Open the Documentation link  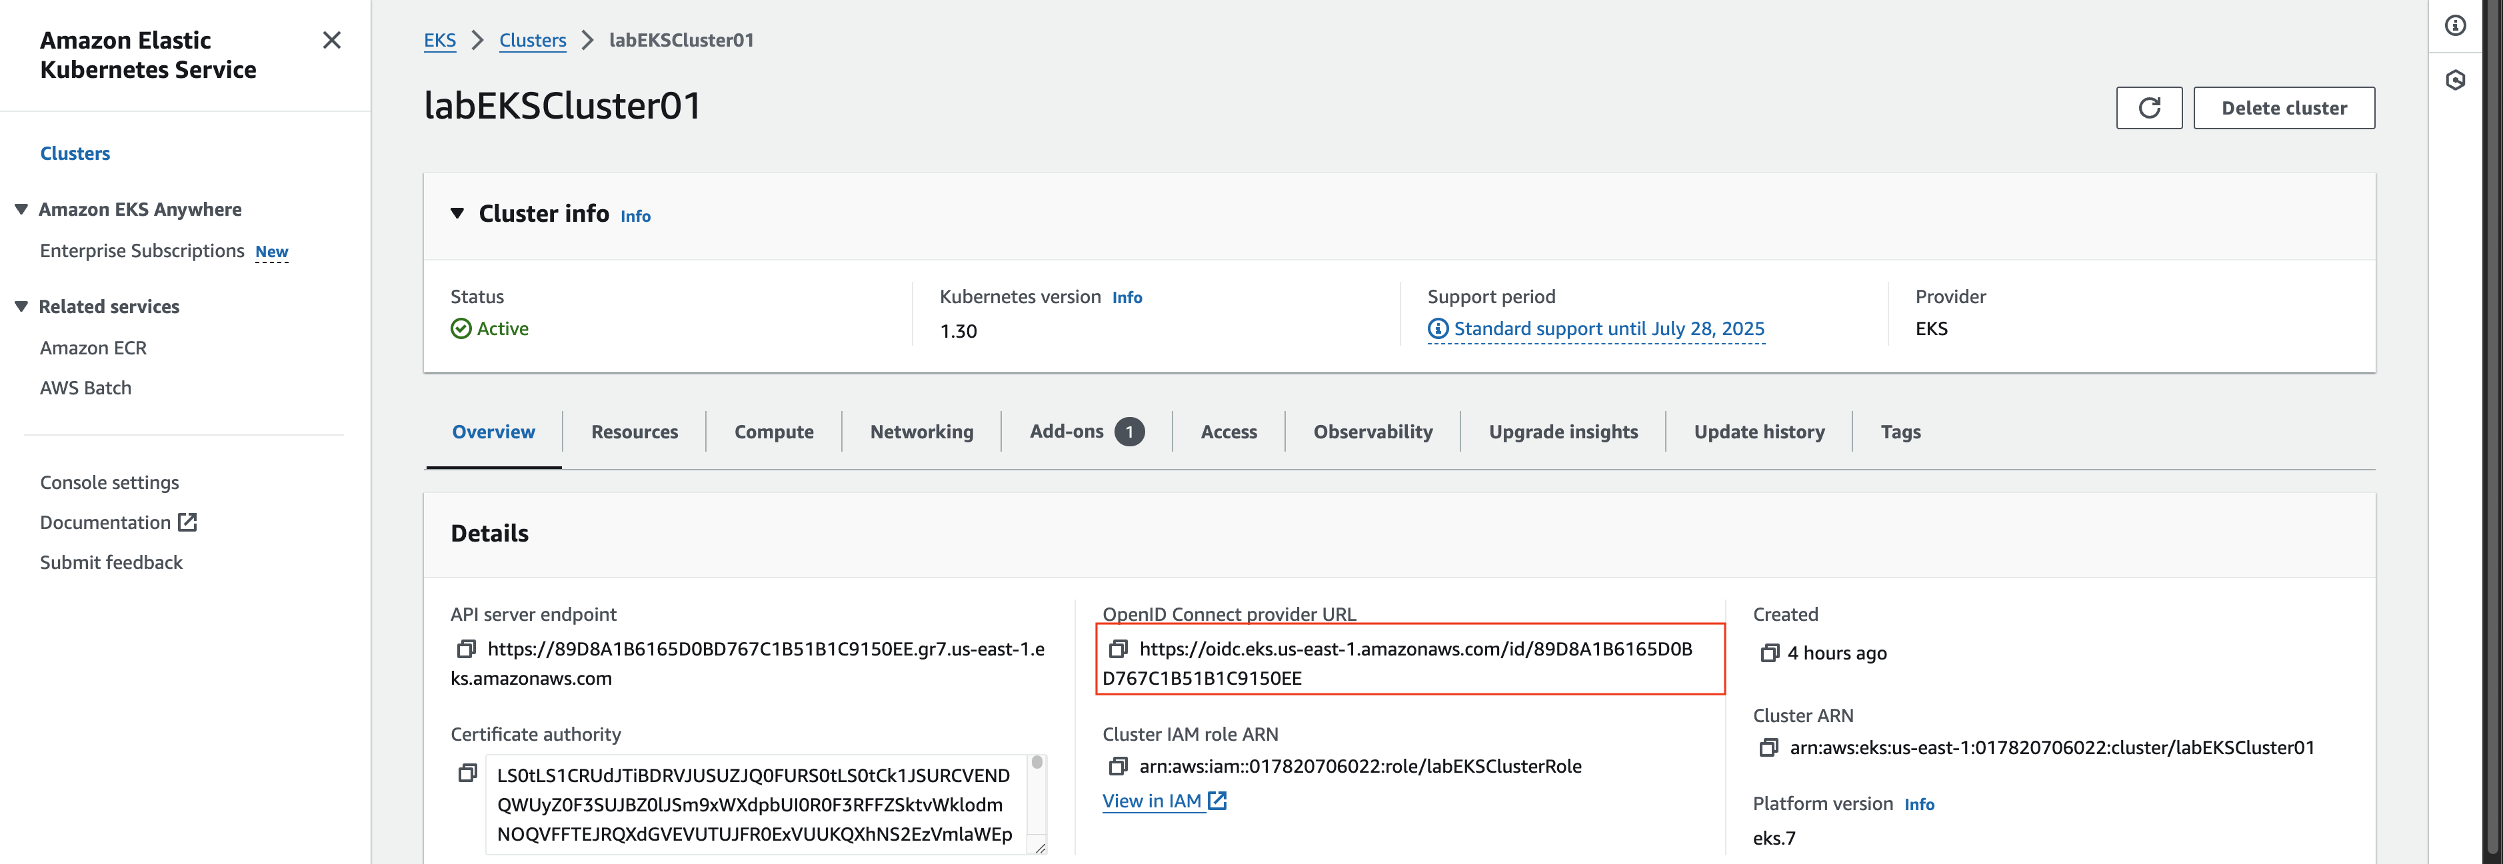click(105, 522)
